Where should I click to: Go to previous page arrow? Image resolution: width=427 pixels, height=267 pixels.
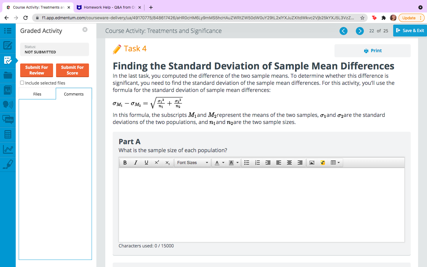[343, 31]
